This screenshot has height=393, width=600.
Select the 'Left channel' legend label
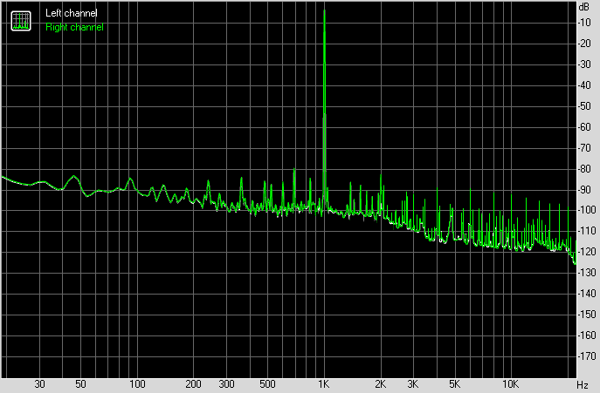(71, 13)
